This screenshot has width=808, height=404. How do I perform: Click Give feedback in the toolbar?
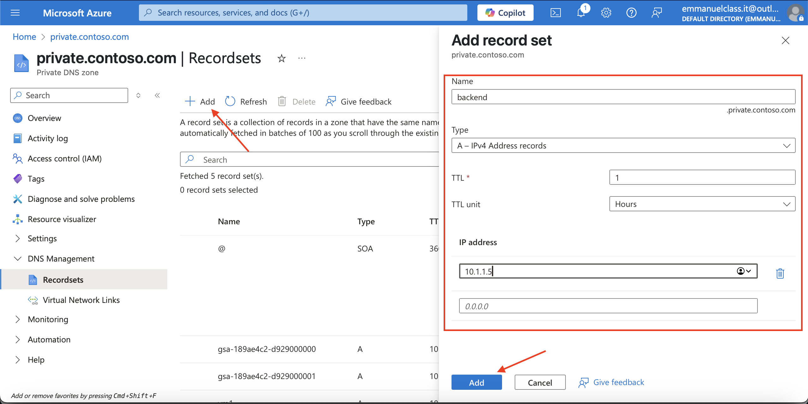359,101
